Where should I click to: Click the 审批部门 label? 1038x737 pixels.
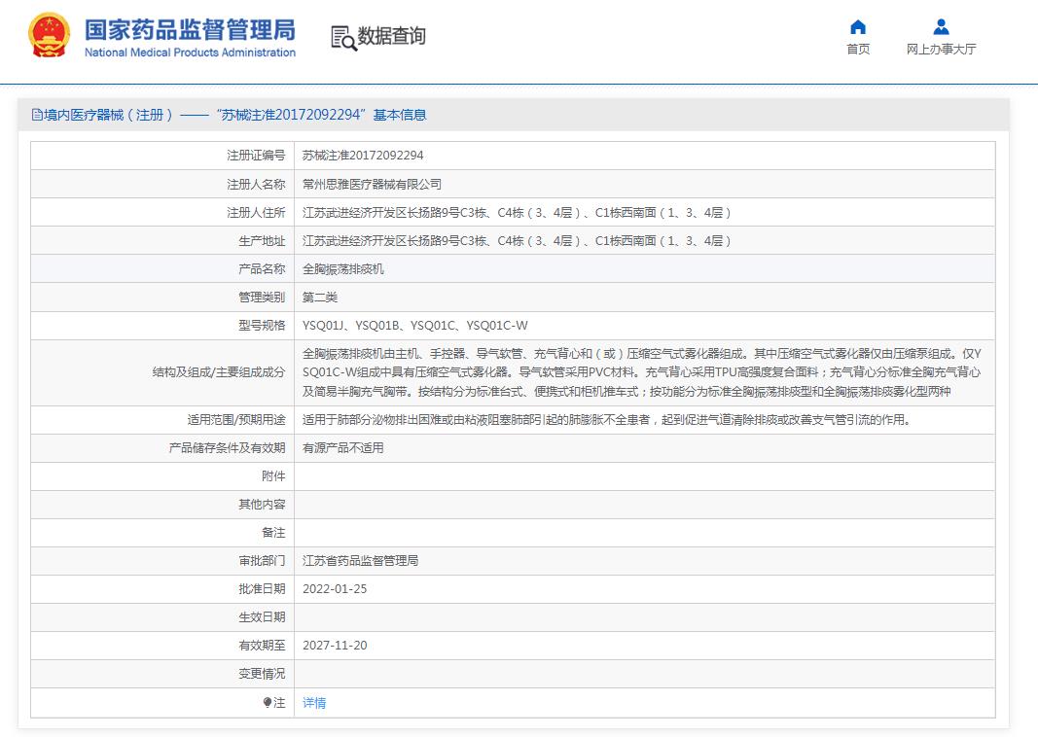(x=262, y=560)
